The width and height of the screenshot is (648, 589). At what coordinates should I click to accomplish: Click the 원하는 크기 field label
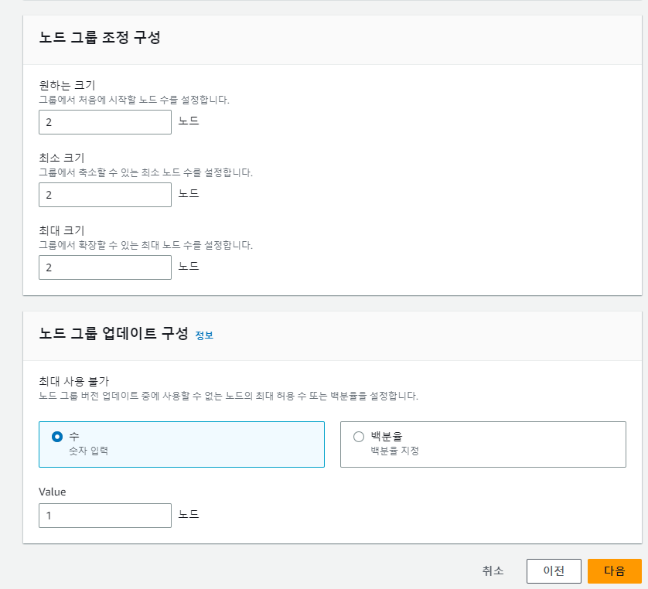[67, 85]
